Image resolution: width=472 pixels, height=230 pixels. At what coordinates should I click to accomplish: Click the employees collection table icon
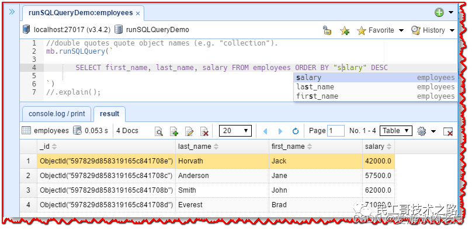point(26,131)
